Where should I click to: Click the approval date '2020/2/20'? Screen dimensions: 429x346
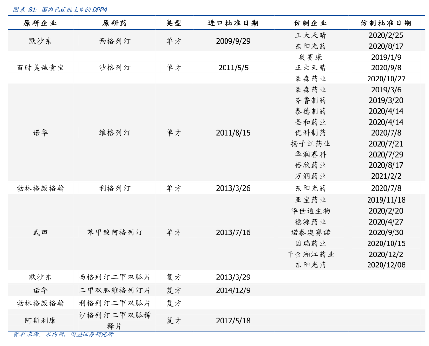click(x=386, y=211)
